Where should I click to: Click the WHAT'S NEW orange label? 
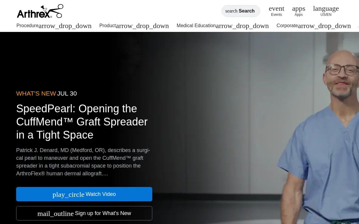(36, 93)
